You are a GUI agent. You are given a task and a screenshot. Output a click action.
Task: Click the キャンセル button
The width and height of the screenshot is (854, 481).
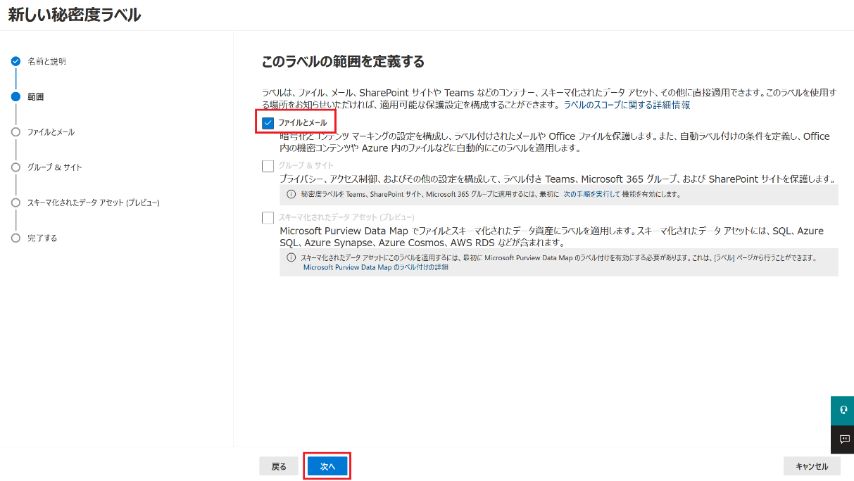point(812,466)
